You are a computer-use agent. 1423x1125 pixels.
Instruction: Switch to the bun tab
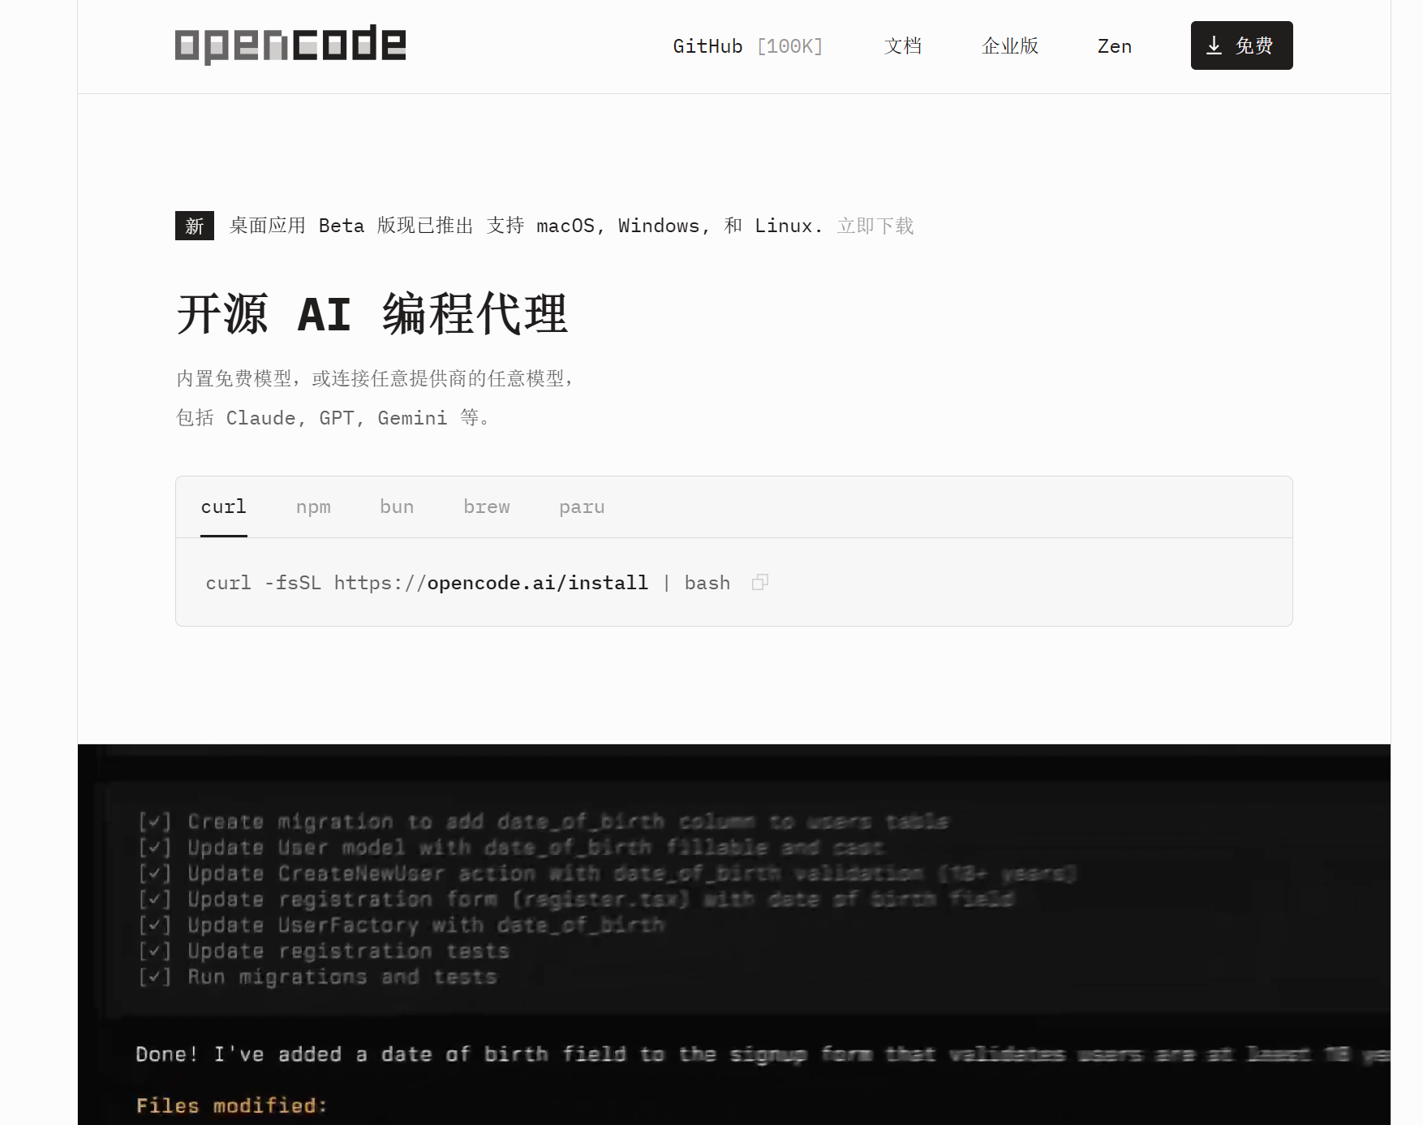[397, 506]
